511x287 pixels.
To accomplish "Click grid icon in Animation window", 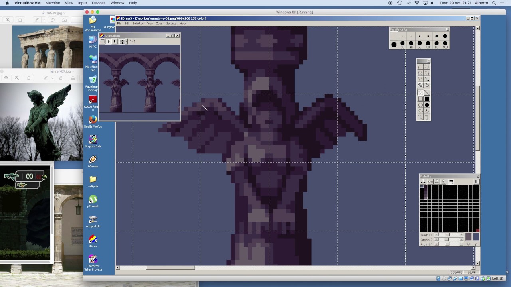I will 122,41.
